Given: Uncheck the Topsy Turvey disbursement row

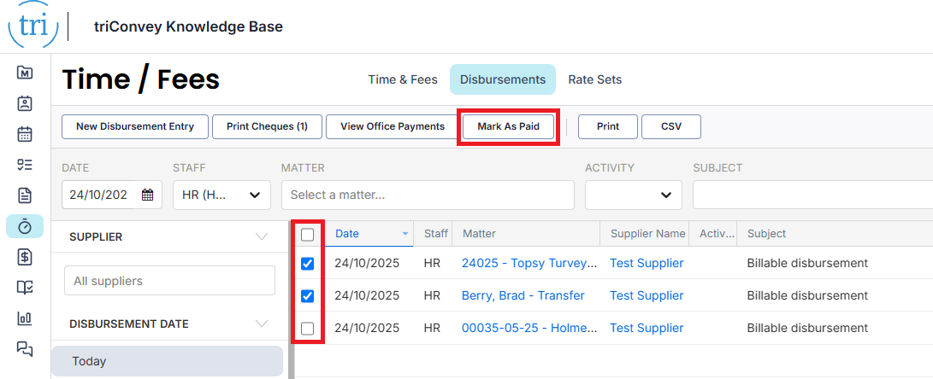Looking at the screenshot, I should tap(308, 264).
